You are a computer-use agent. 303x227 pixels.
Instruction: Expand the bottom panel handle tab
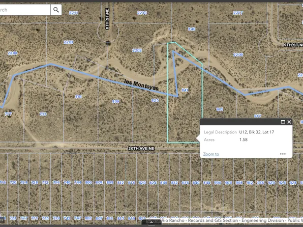tap(151, 222)
